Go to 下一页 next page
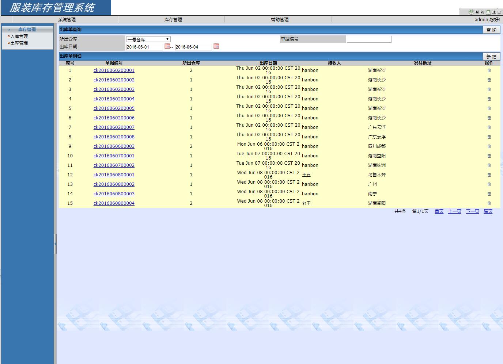Screen dimensions: 503x364 (472, 211)
